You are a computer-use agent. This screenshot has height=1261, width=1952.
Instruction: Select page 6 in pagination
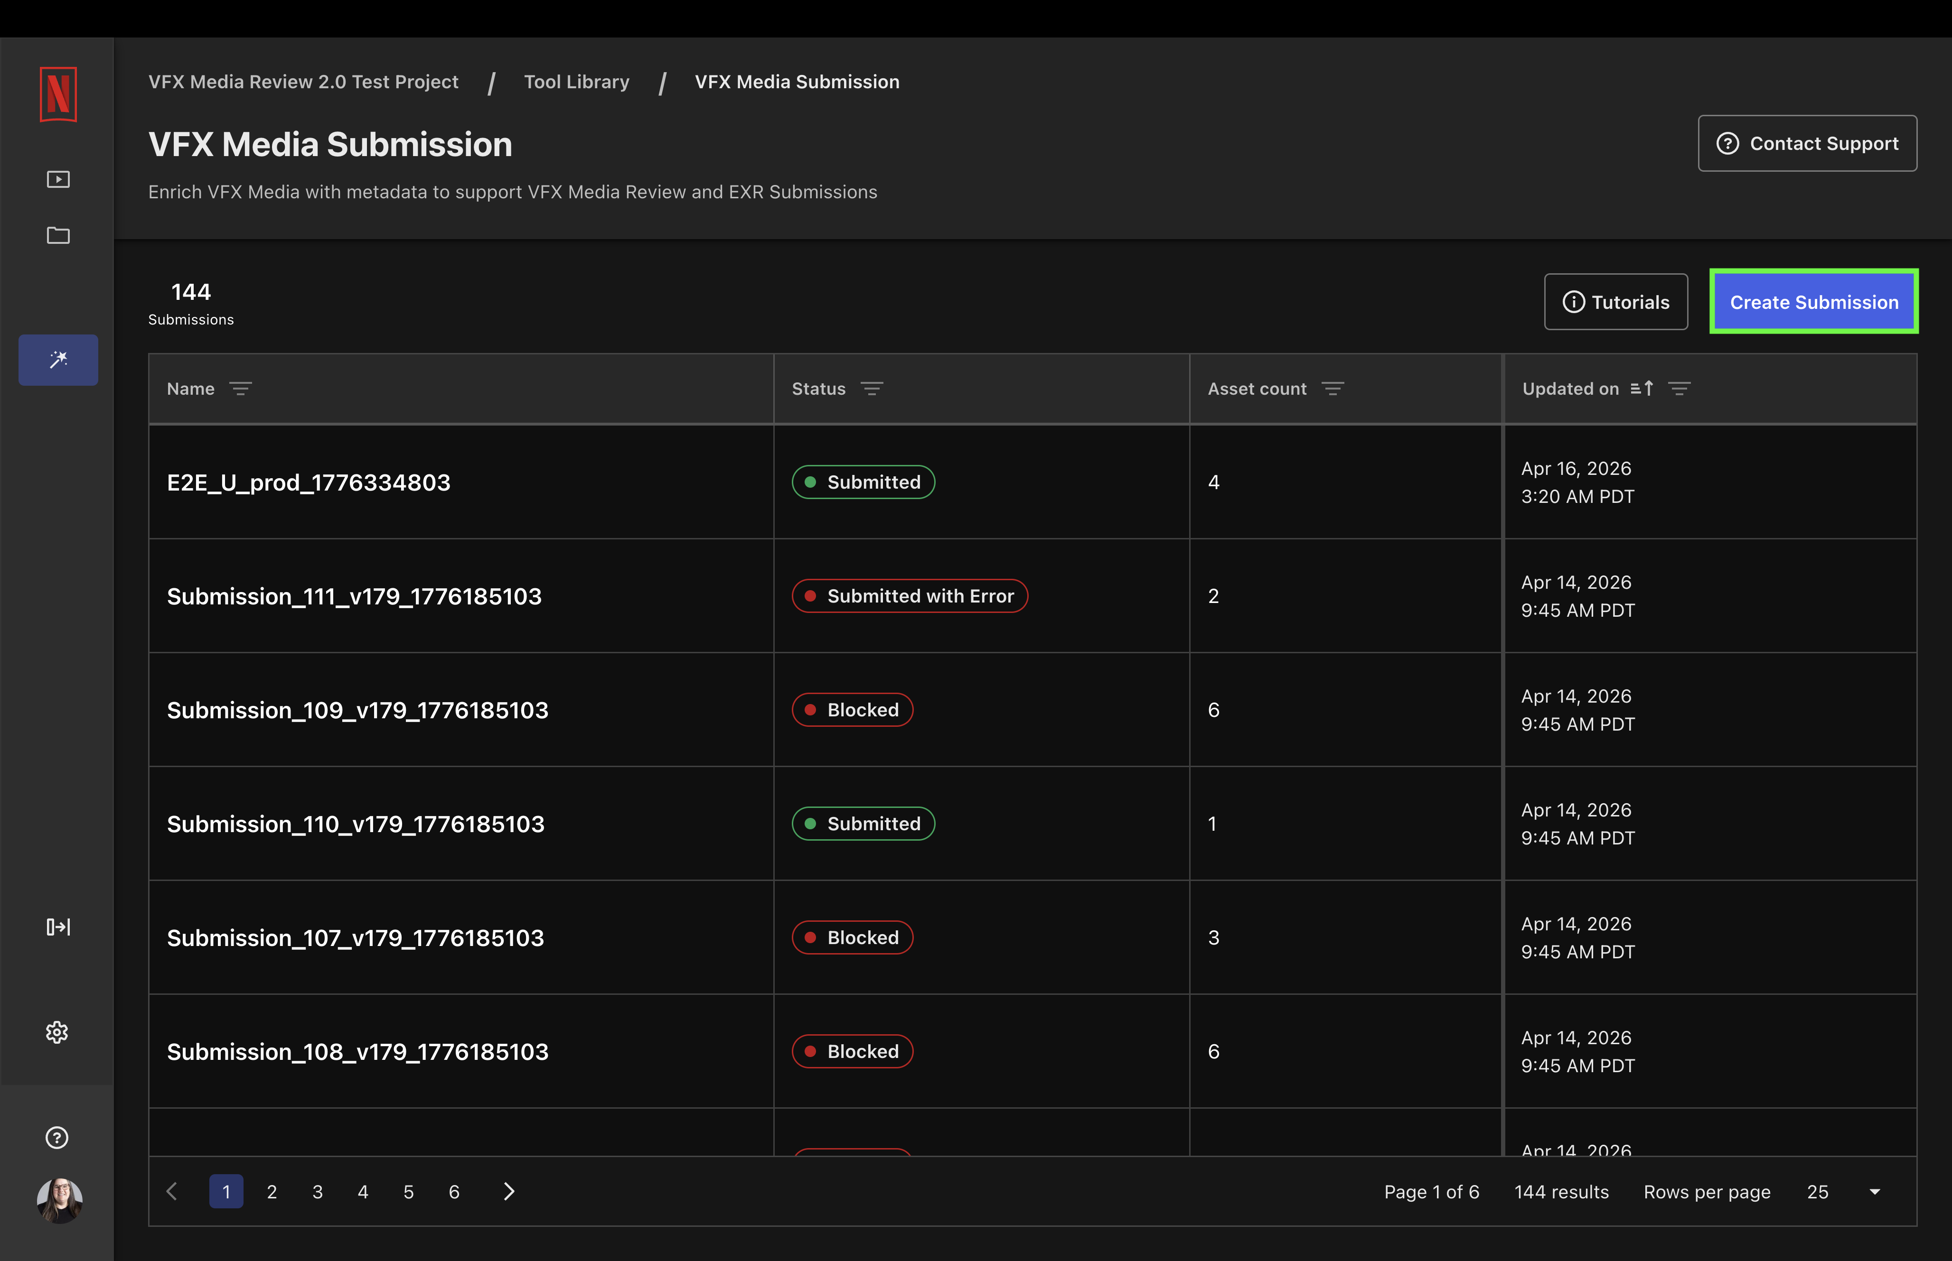(454, 1191)
